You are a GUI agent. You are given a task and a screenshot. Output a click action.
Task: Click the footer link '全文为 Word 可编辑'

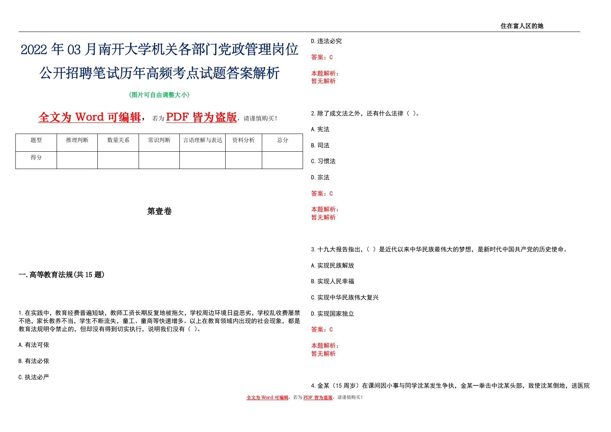[x=267, y=397]
